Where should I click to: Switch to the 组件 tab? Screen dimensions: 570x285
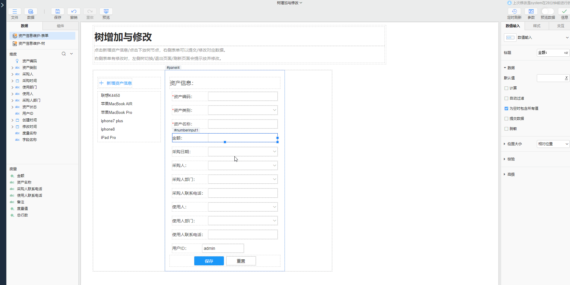point(60,26)
